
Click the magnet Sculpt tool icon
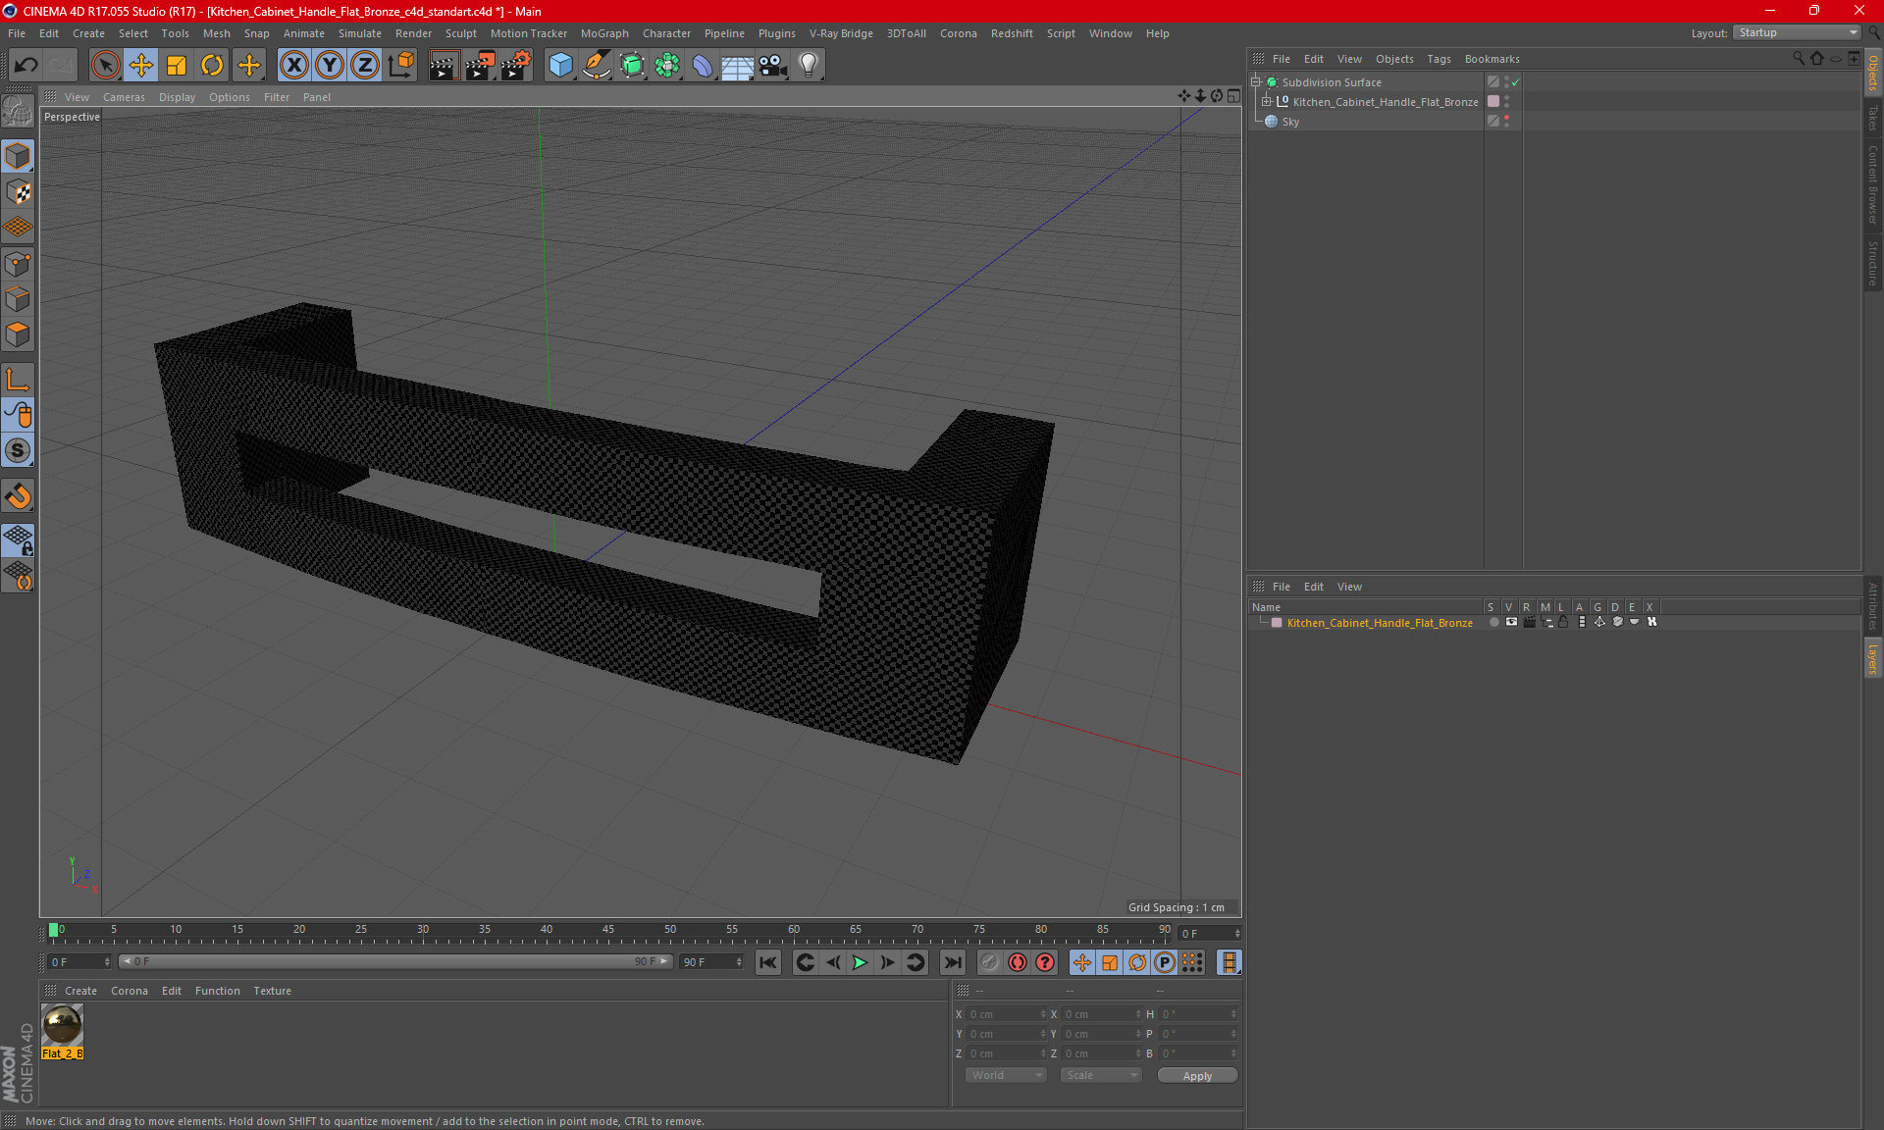18,496
